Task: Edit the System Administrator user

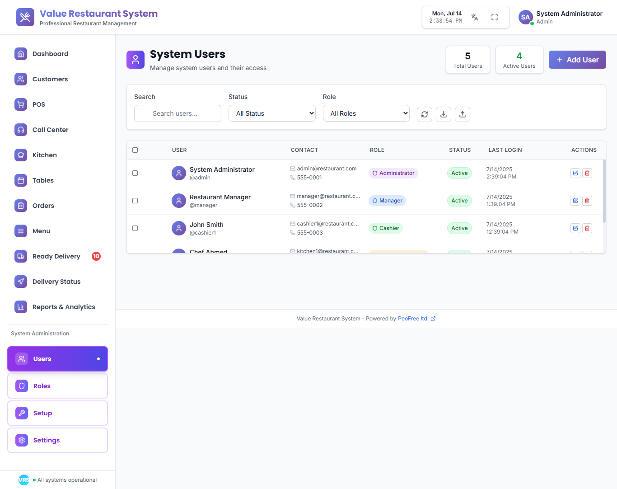Action: (x=575, y=173)
